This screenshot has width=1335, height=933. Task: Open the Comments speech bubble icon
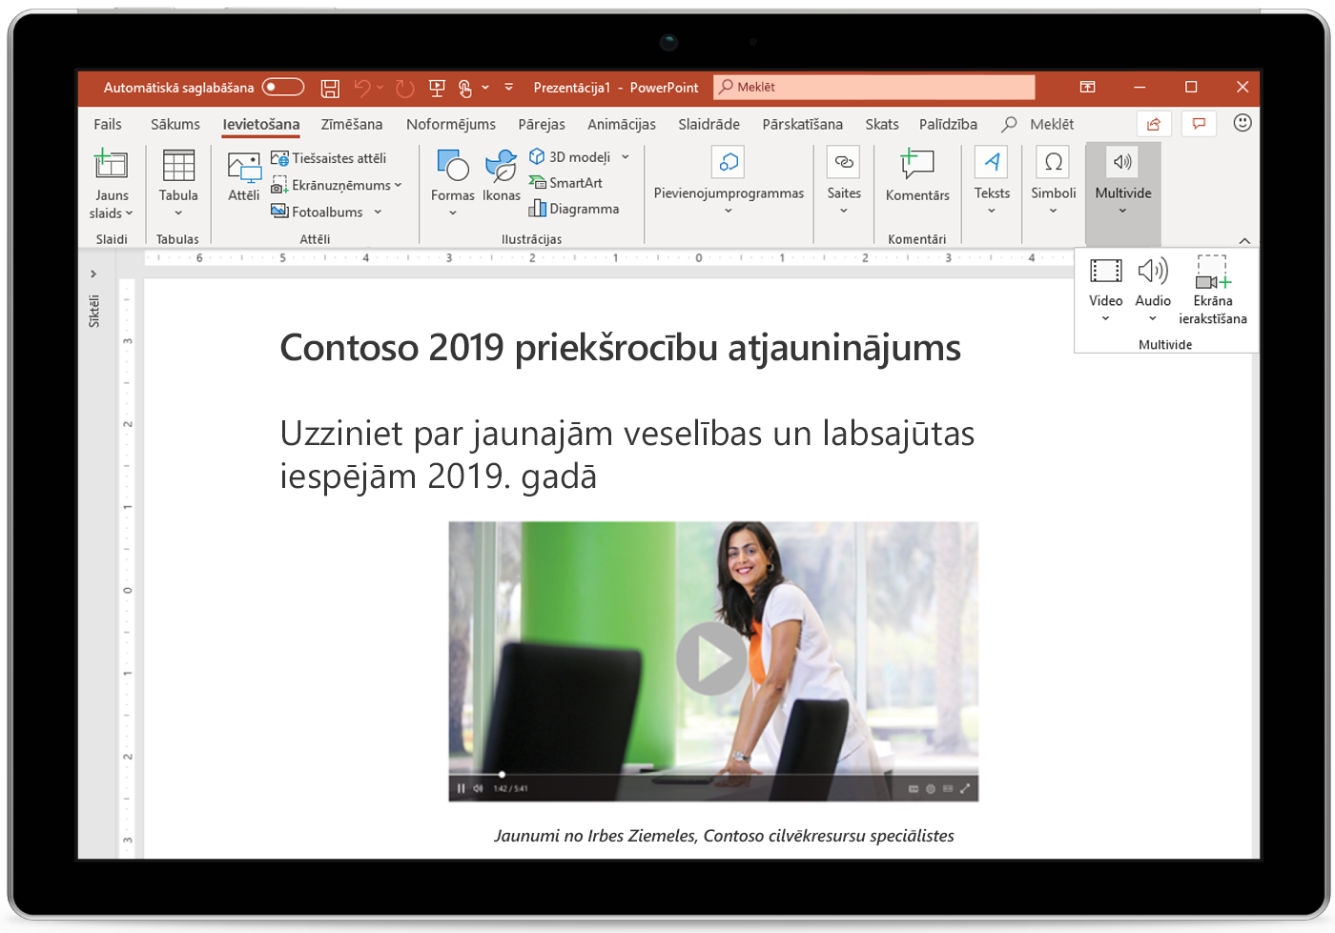1199,124
